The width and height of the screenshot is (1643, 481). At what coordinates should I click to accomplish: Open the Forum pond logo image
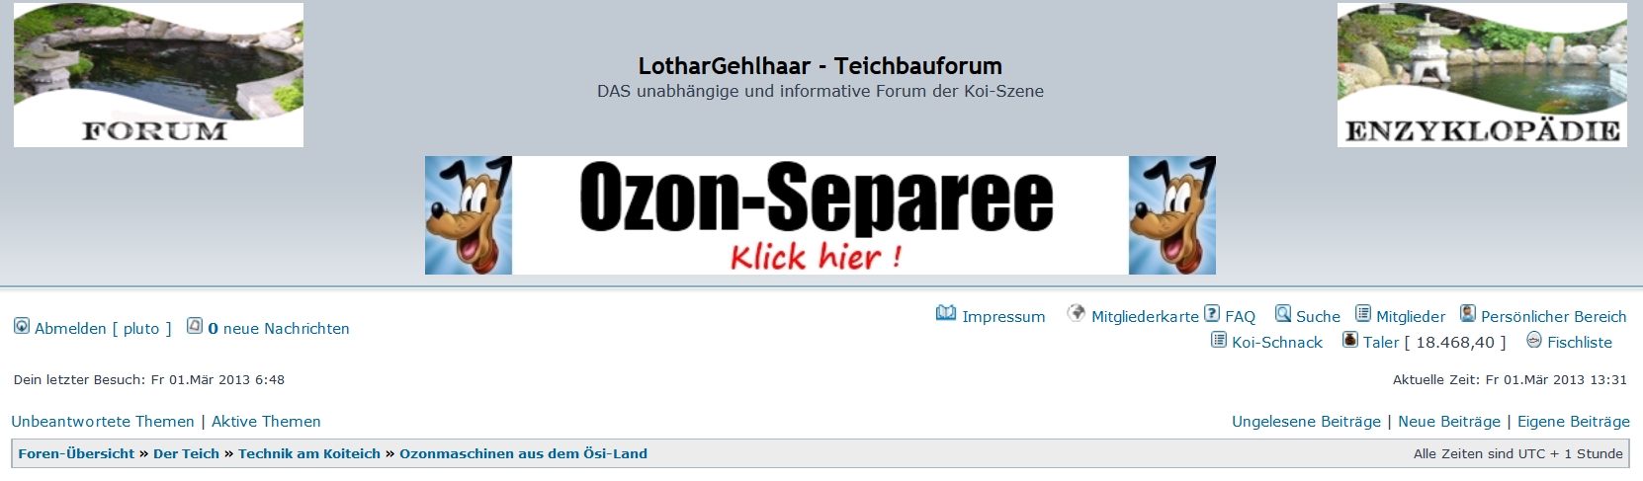[x=158, y=75]
